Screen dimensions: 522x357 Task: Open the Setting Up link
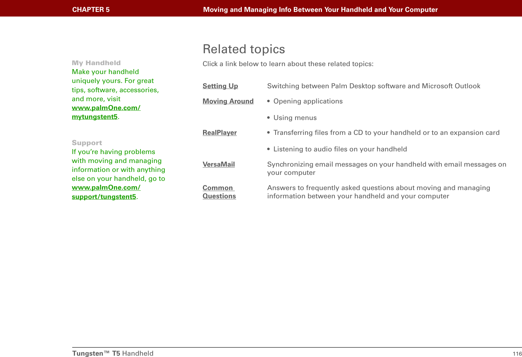tap(220, 86)
